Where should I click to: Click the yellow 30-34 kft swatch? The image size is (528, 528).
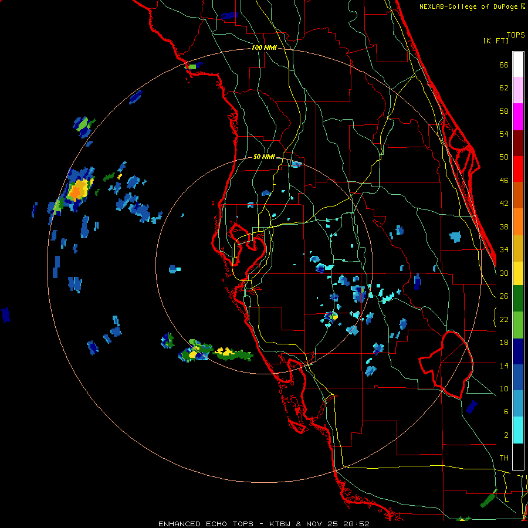point(518,273)
